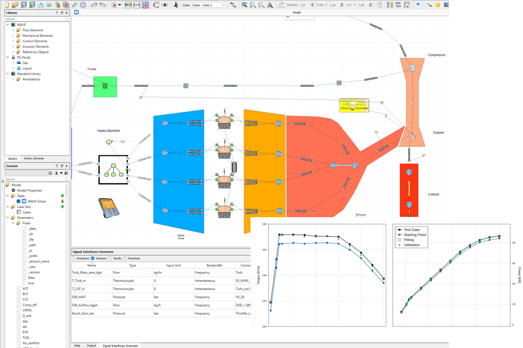Increase the Rotation value with the stepper
This screenshot has height=348, width=523.
click(x=312, y=3)
